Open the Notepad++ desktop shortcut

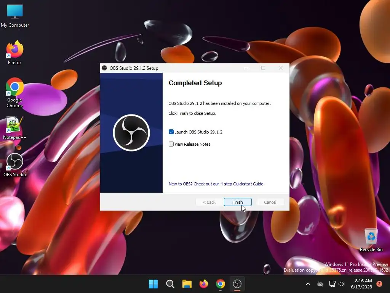tap(15, 128)
